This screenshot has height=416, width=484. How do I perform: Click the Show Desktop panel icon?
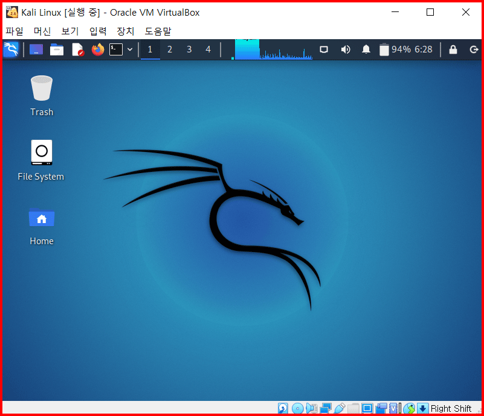coord(36,49)
